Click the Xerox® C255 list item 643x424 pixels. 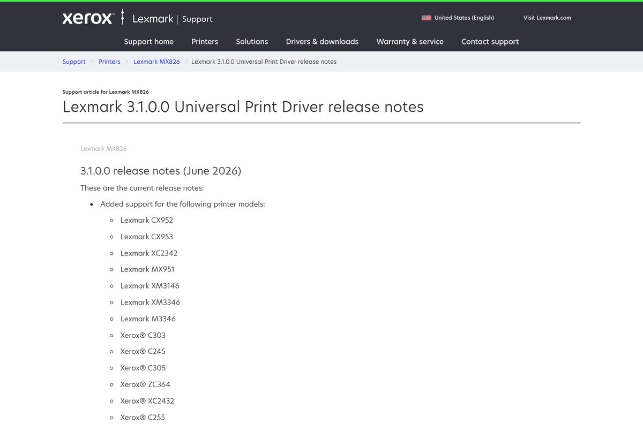coord(143,417)
